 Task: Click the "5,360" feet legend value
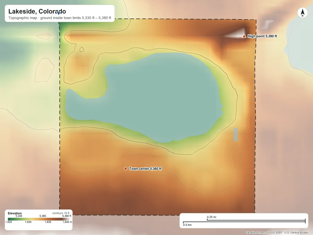(x=43, y=216)
